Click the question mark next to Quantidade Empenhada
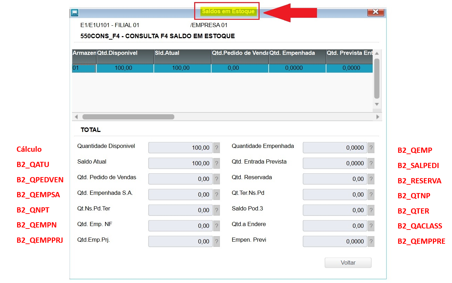The image size is (452, 283). 371,148
